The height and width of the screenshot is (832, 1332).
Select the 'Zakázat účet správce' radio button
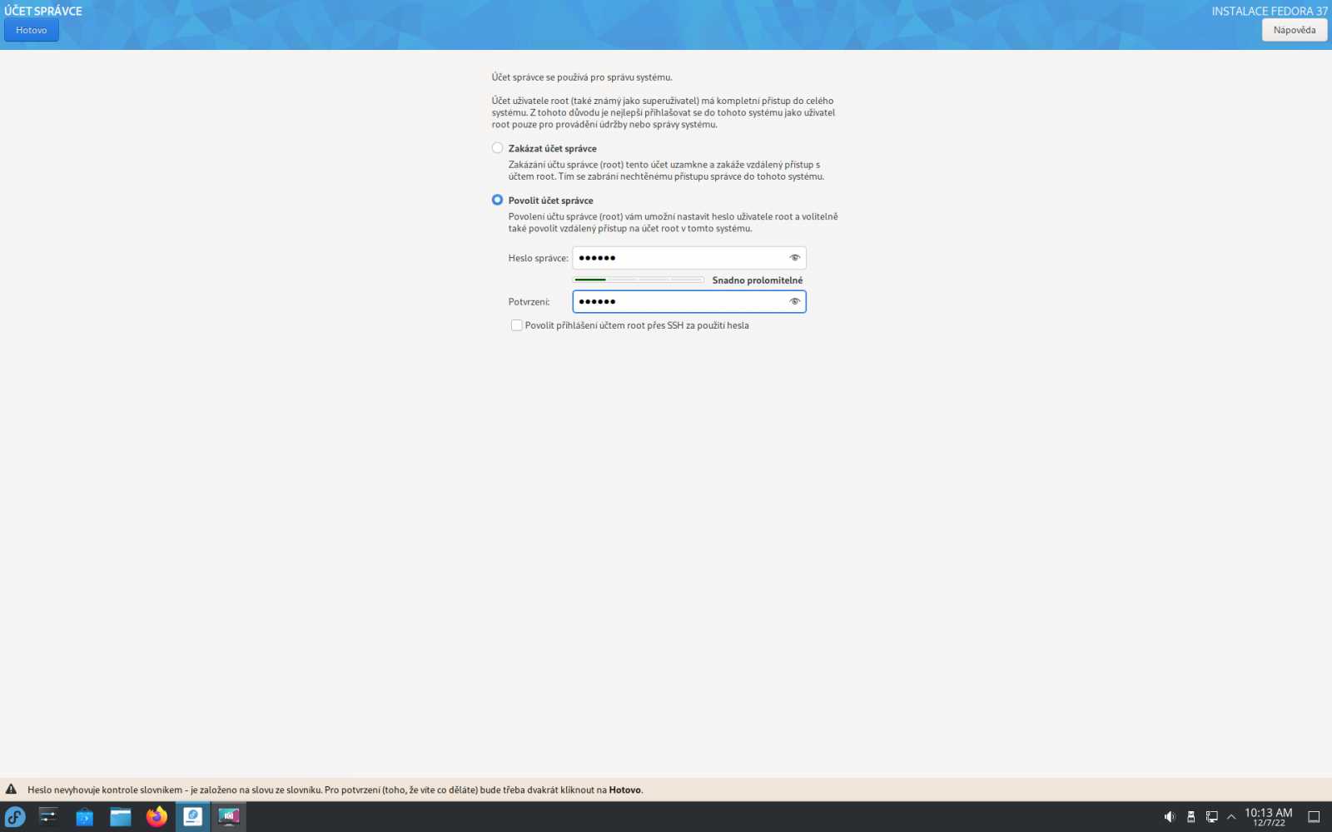497,148
